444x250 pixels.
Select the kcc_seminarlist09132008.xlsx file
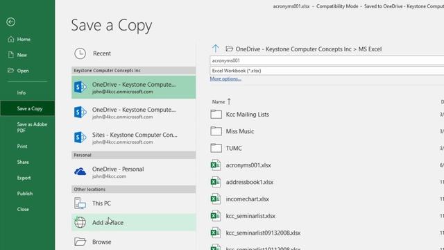click(263, 233)
